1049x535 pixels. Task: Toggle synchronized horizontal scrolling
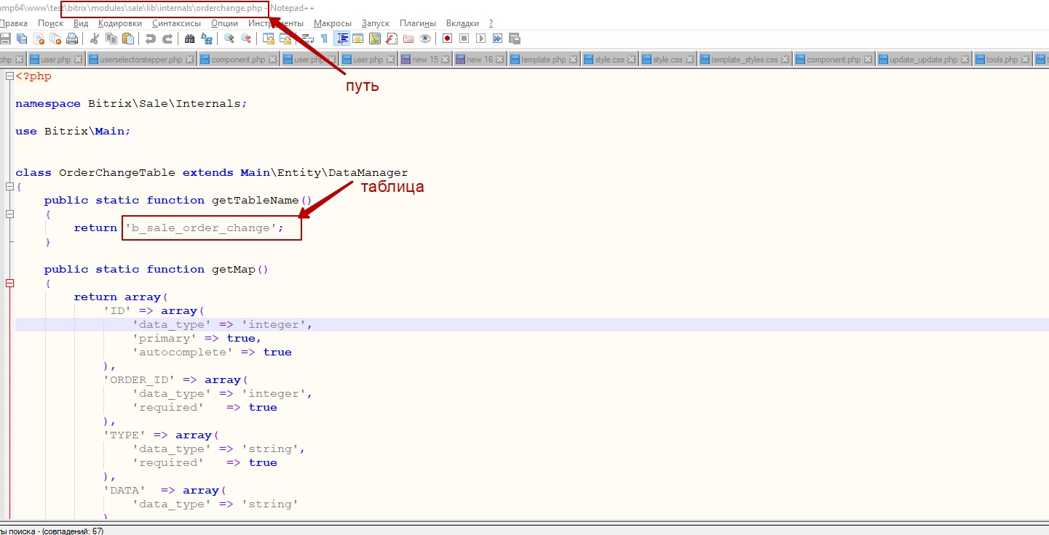285,39
